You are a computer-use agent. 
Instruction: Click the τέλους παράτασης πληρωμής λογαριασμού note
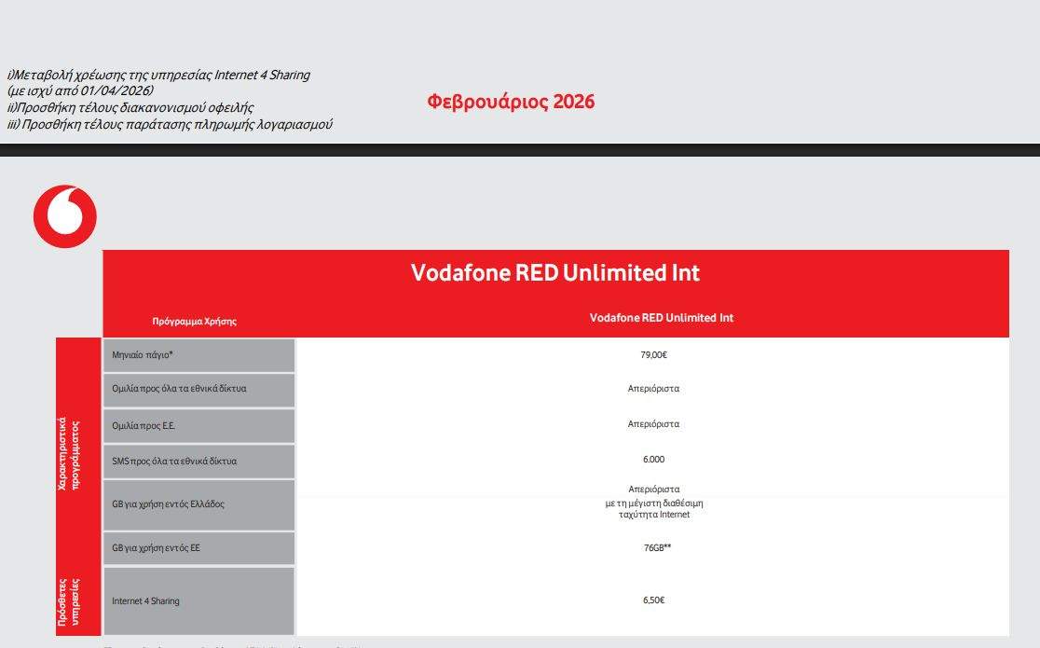[x=170, y=124]
